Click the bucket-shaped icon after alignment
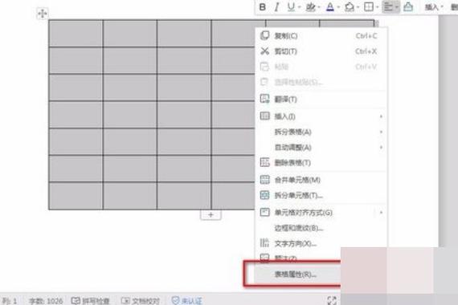 pos(408,7)
